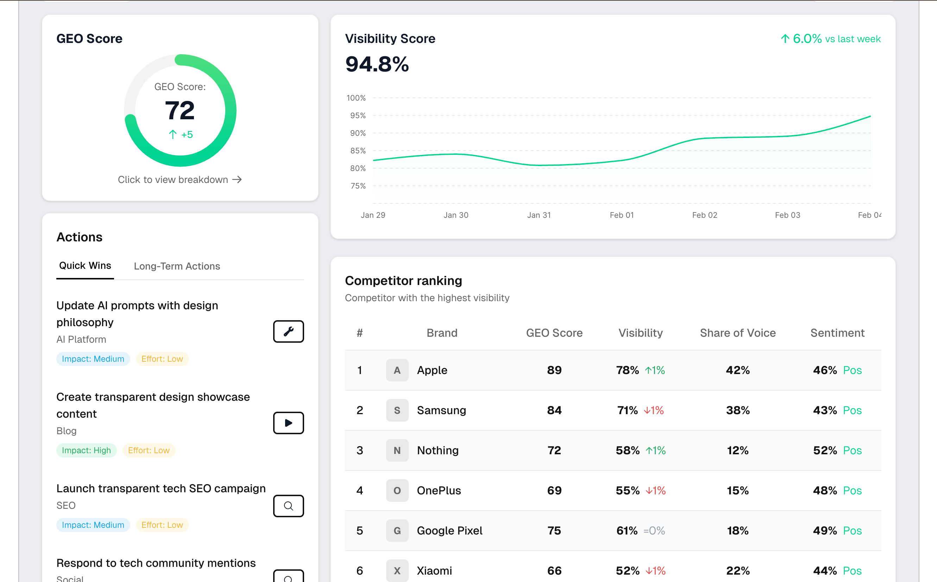The width and height of the screenshot is (937, 582).
Task: Click the Feb 02 date label on chart
Action: click(704, 215)
